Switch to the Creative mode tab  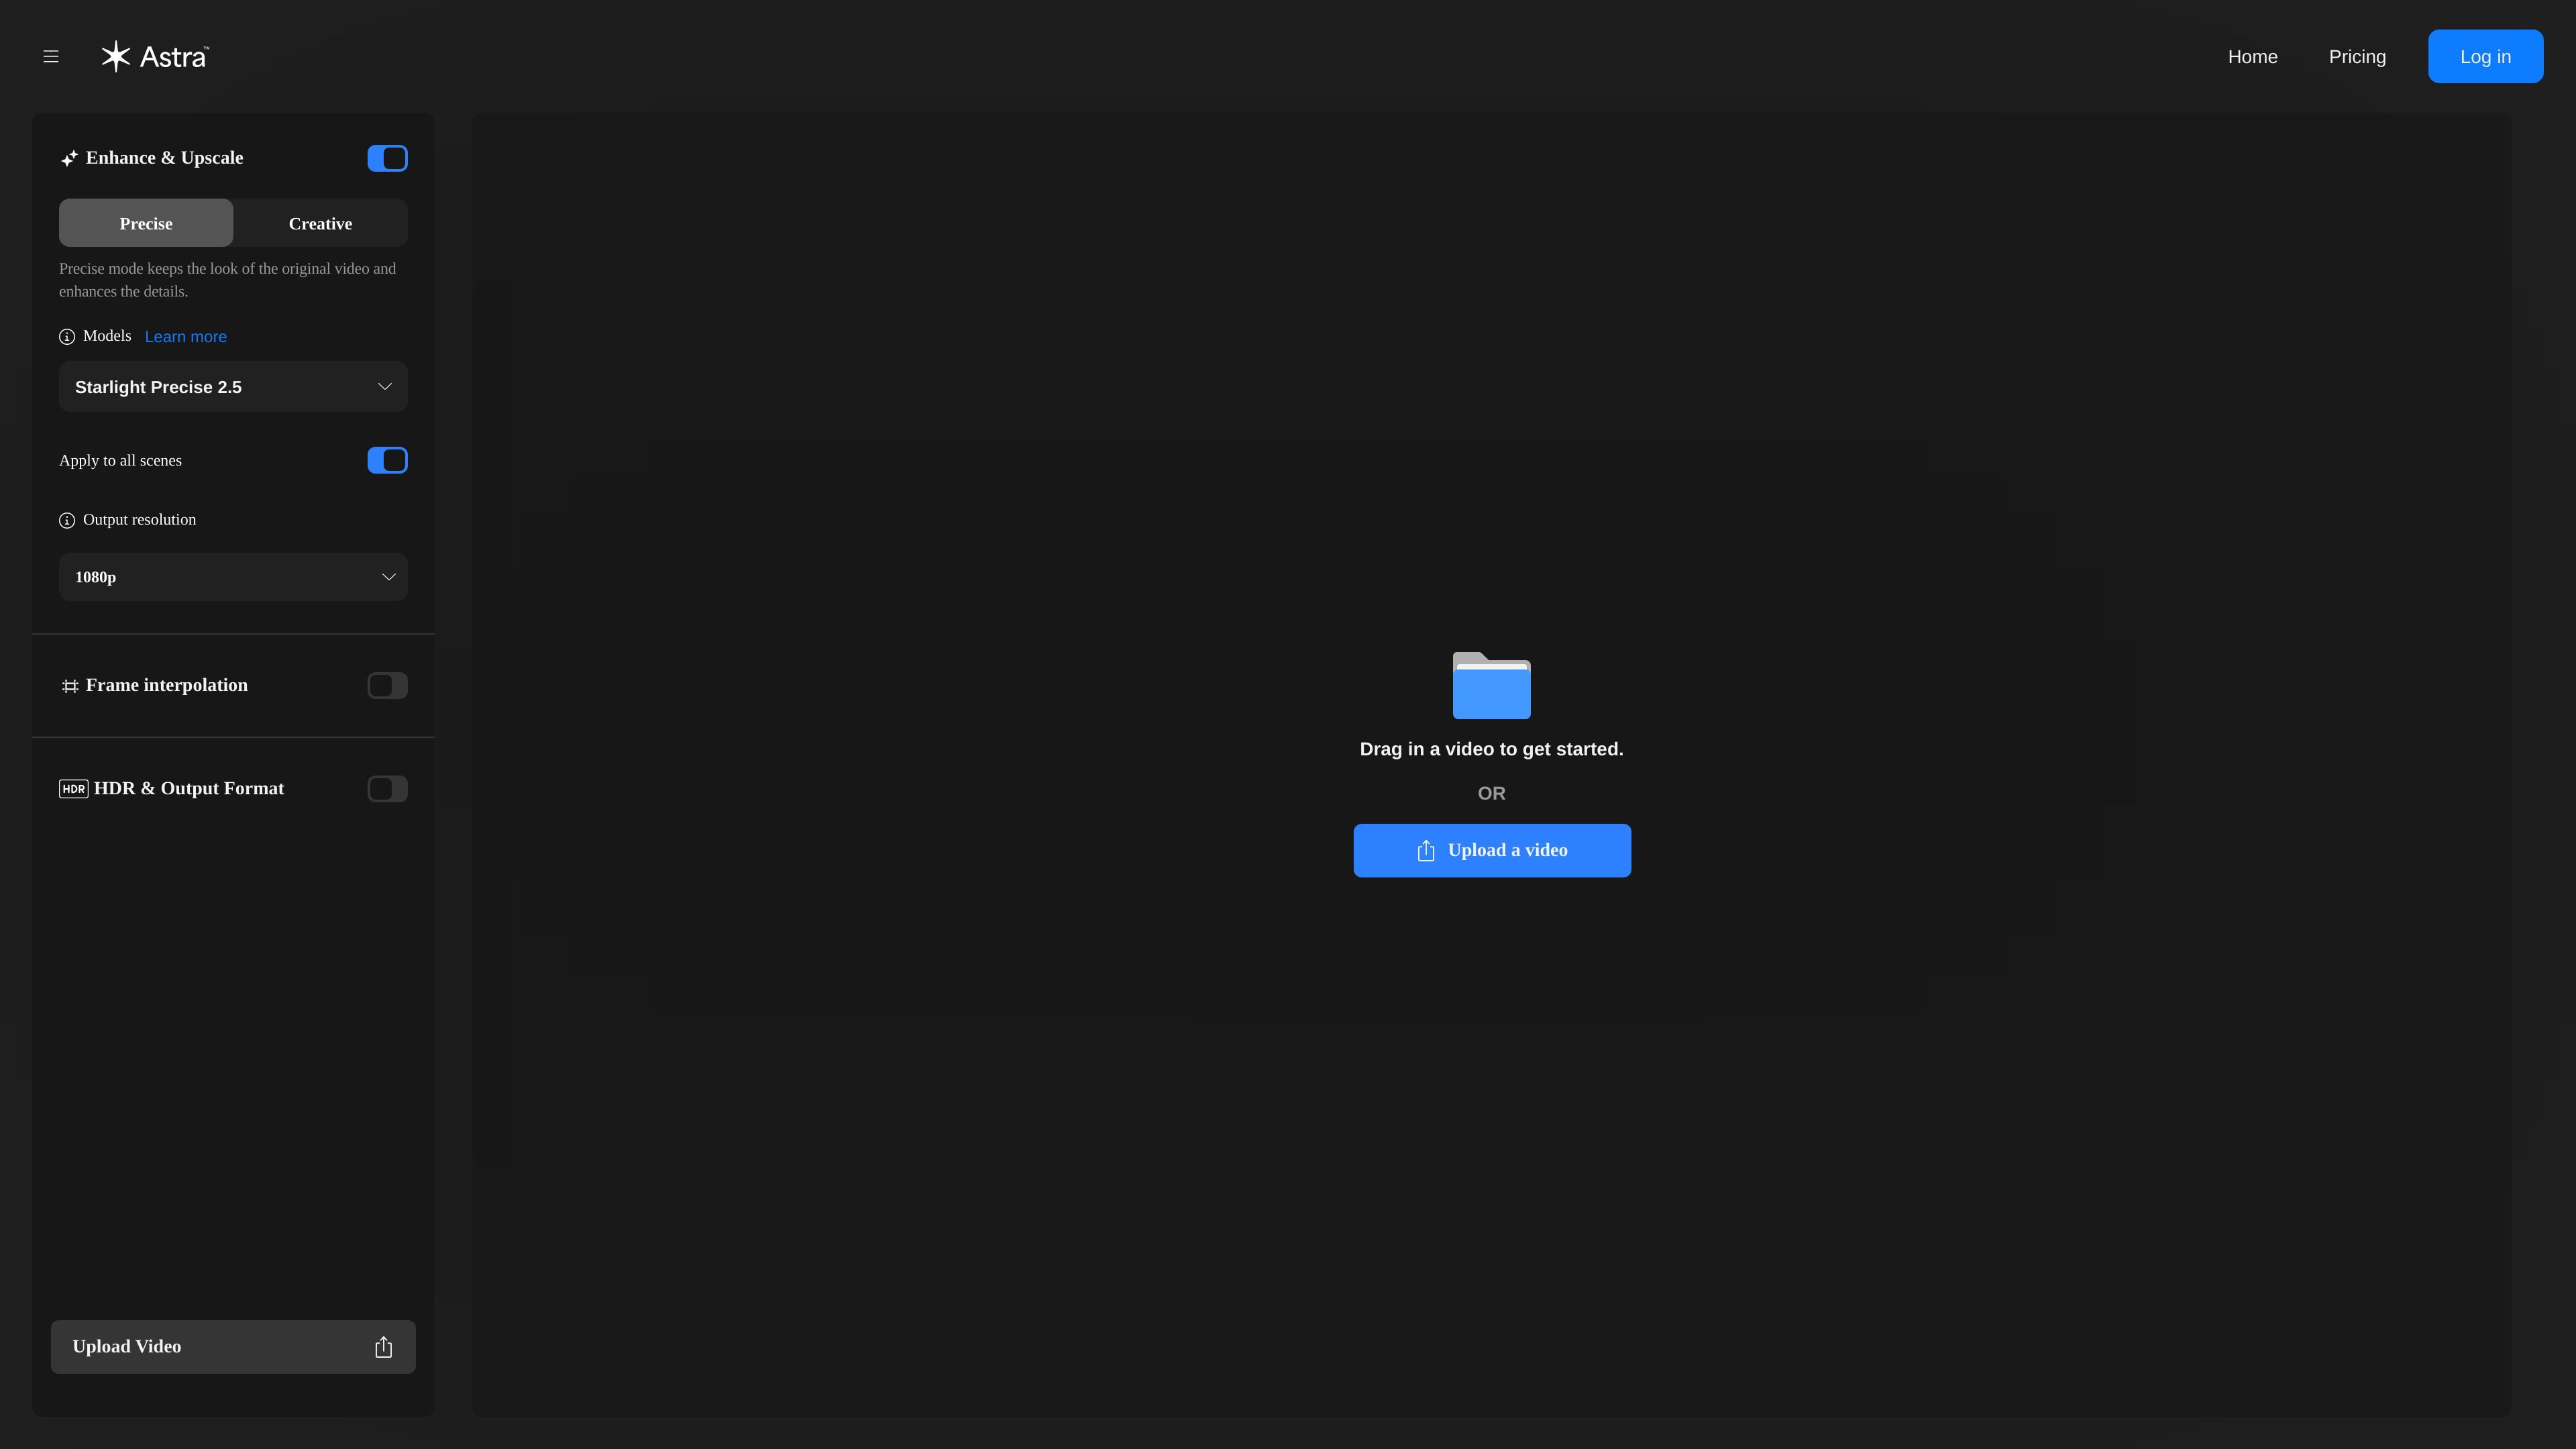(x=320, y=223)
